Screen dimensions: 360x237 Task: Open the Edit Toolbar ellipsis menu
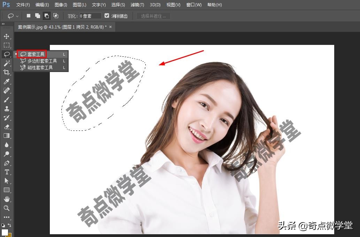[x=7, y=217]
